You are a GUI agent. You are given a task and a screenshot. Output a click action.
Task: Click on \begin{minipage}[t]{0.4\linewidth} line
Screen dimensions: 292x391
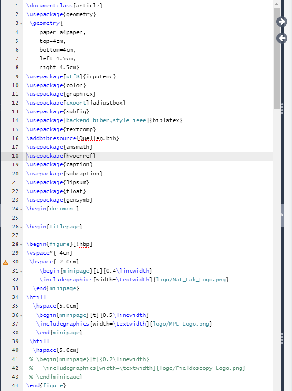(x=96, y=271)
